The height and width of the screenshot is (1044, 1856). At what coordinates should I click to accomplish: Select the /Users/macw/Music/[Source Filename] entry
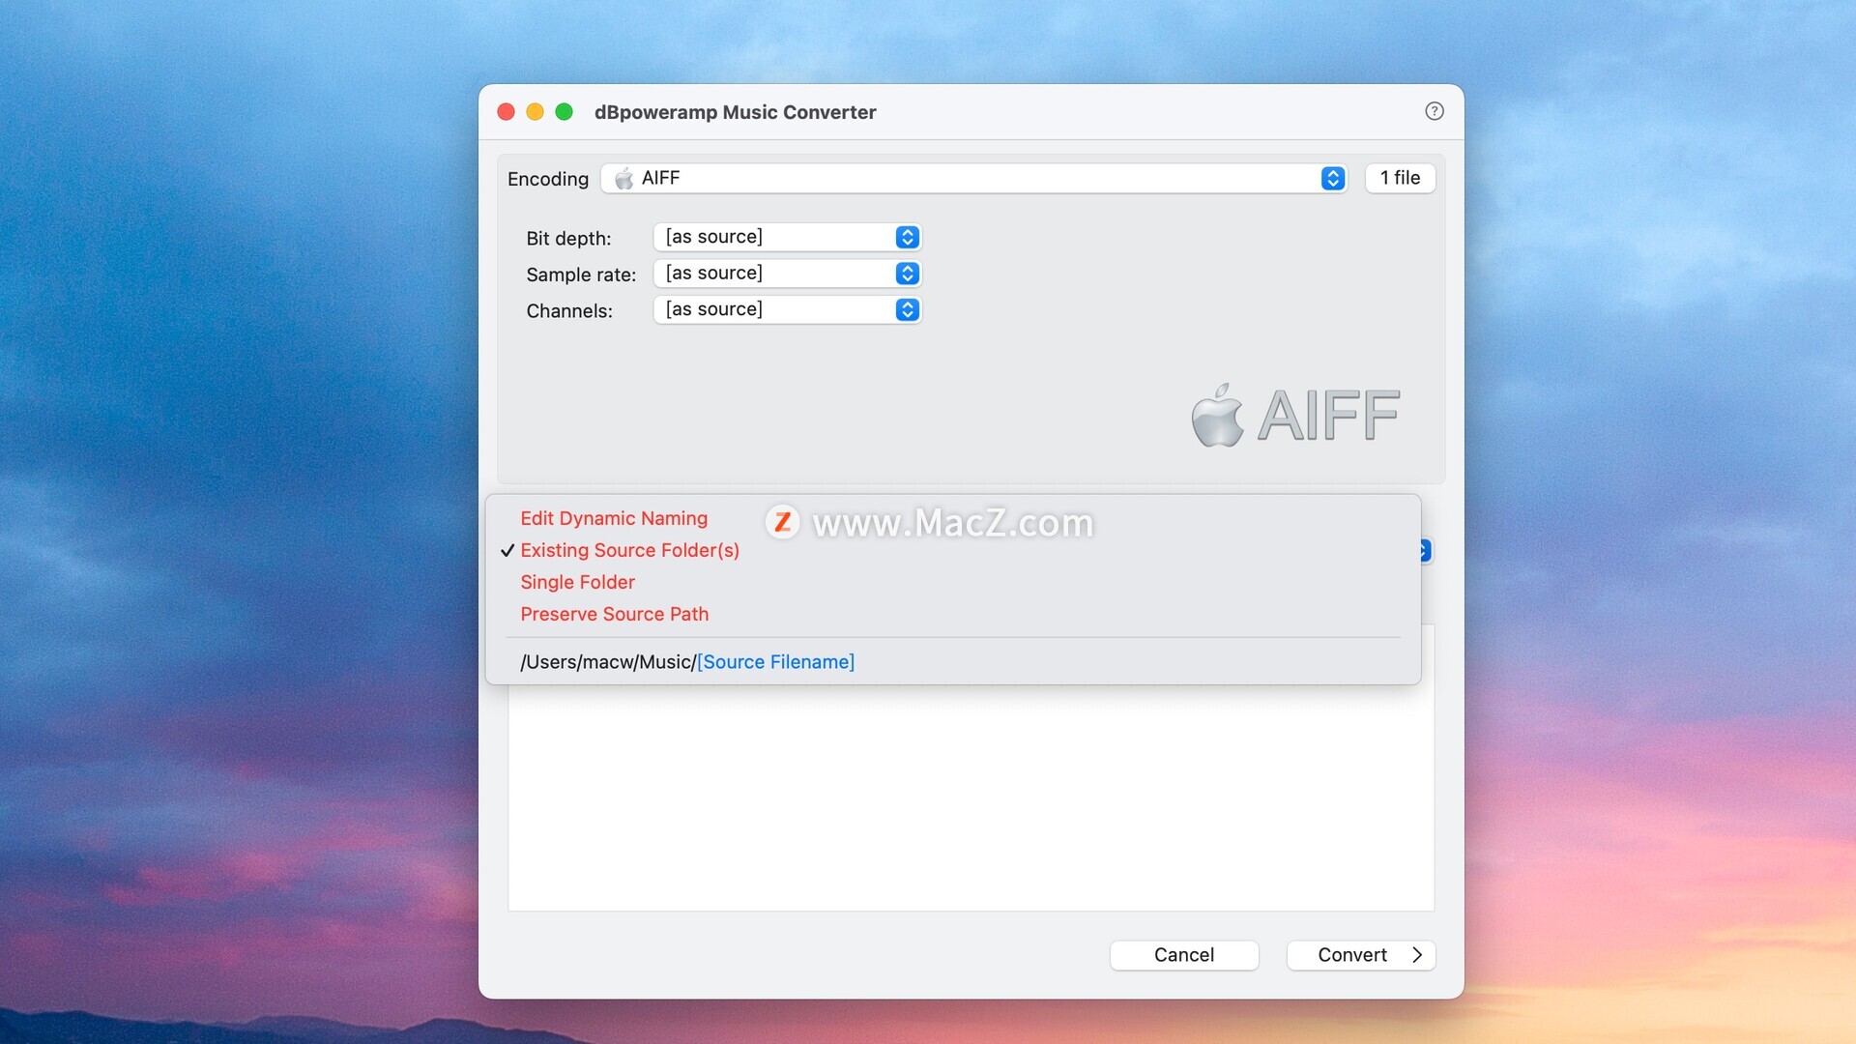[686, 662]
